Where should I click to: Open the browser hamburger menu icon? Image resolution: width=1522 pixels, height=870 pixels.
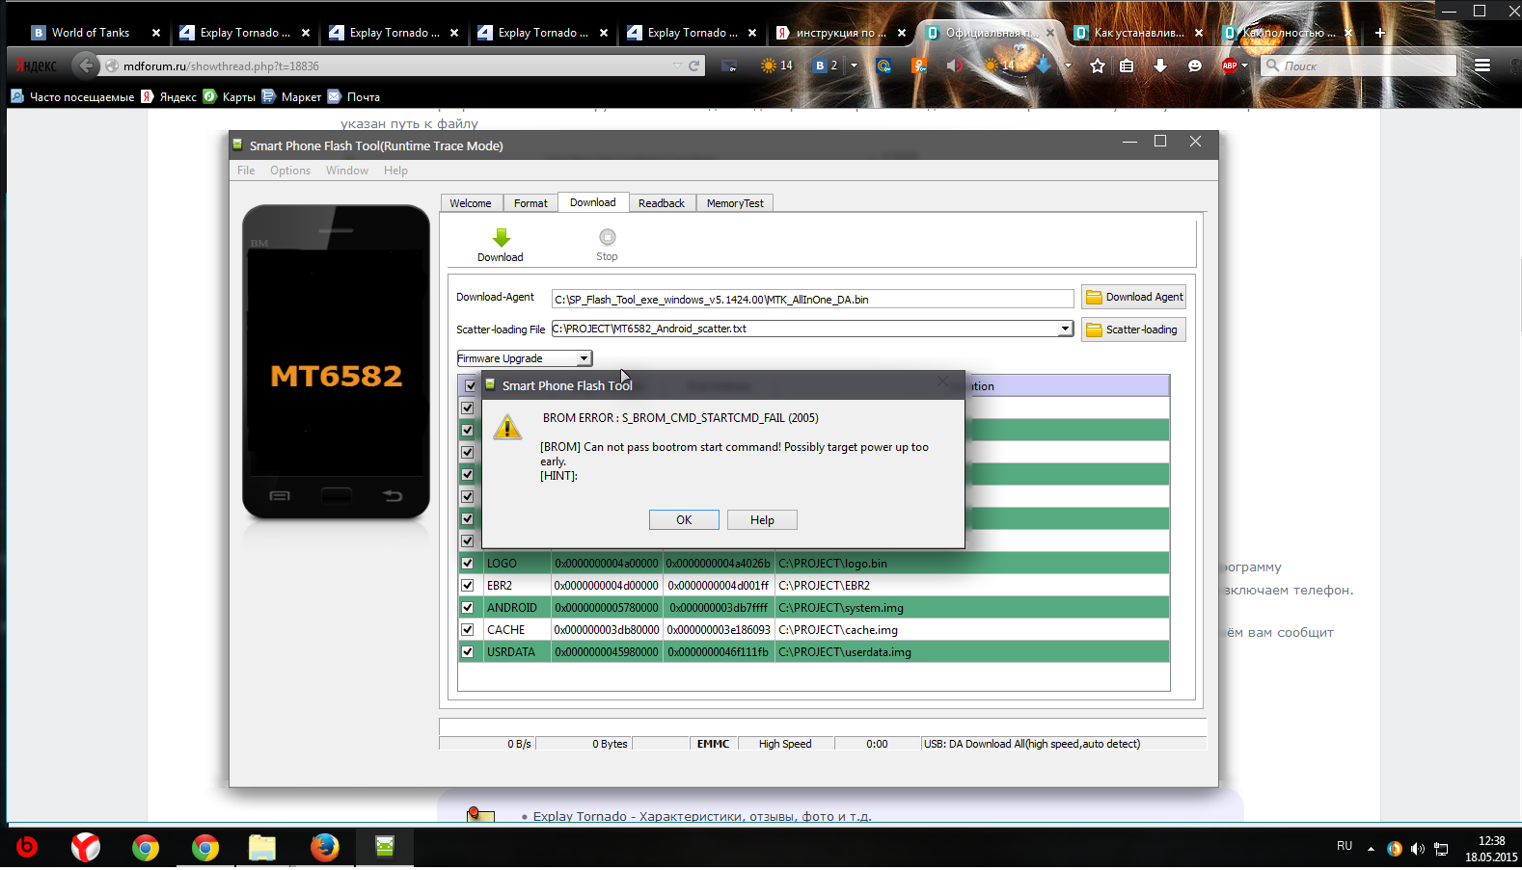pos(1482,66)
